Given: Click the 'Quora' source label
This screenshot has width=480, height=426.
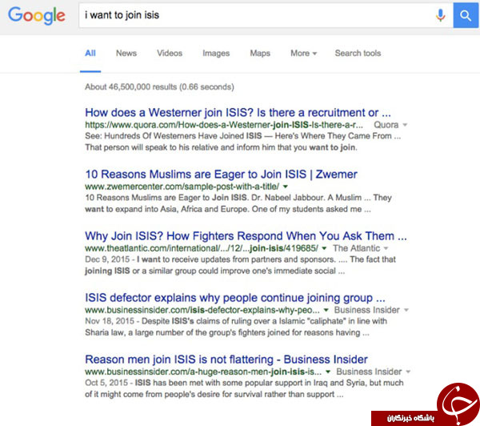Looking at the screenshot, I should coord(386,125).
